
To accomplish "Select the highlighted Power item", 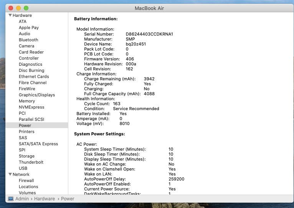I will (37, 125).
